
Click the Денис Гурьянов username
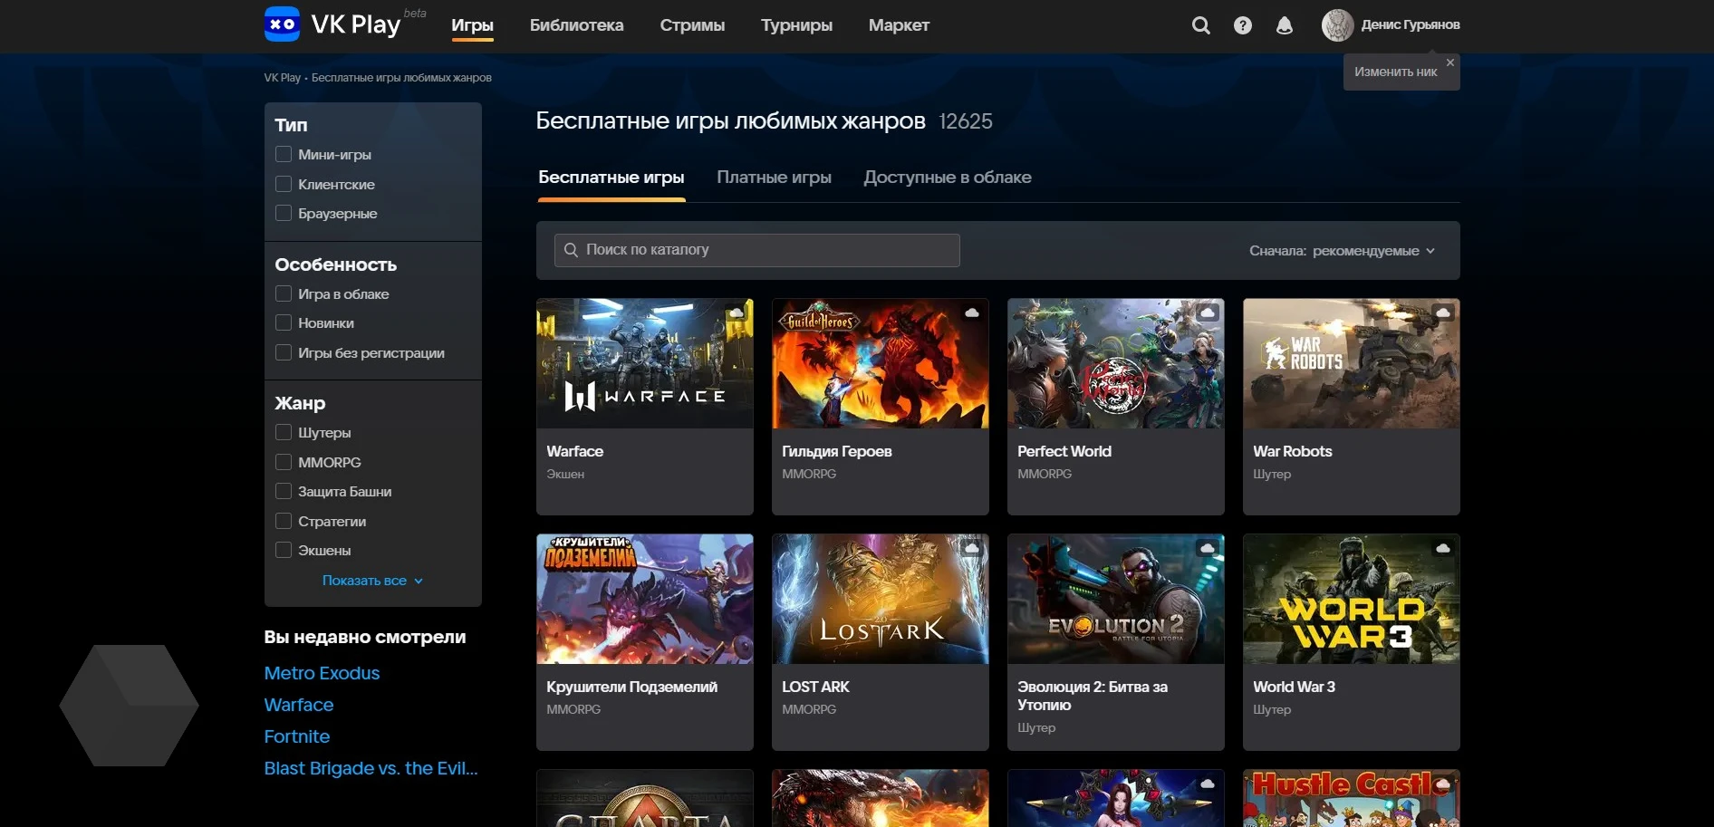pyautogui.click(x=1410, y=25)
